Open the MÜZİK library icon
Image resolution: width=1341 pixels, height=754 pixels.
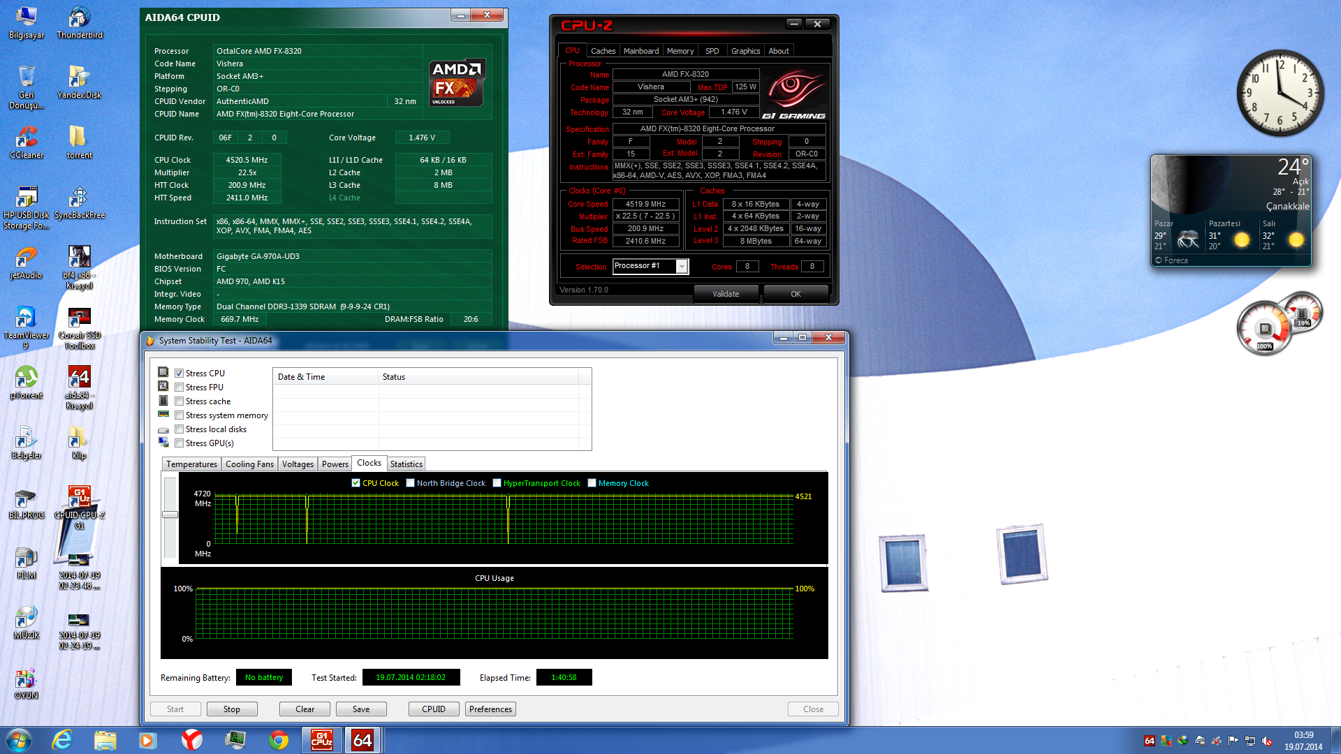pos(27,623)
